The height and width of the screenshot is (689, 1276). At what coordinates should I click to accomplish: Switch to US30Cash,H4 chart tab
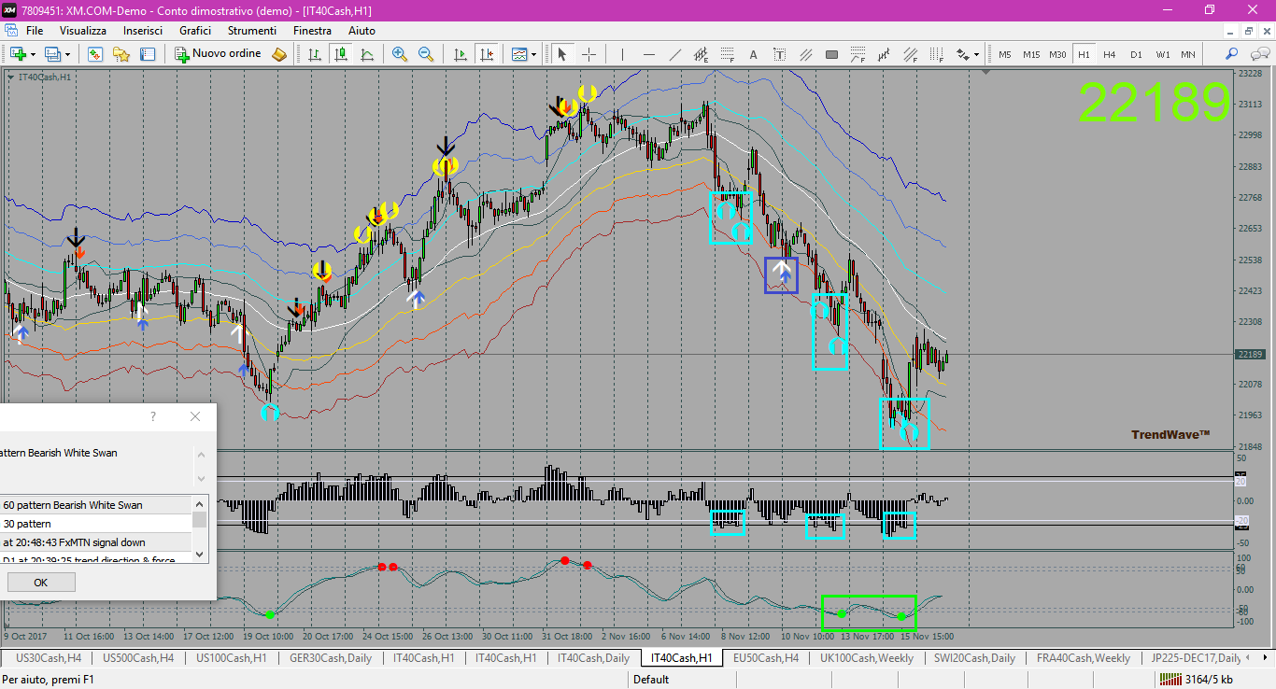pos(49,658)
